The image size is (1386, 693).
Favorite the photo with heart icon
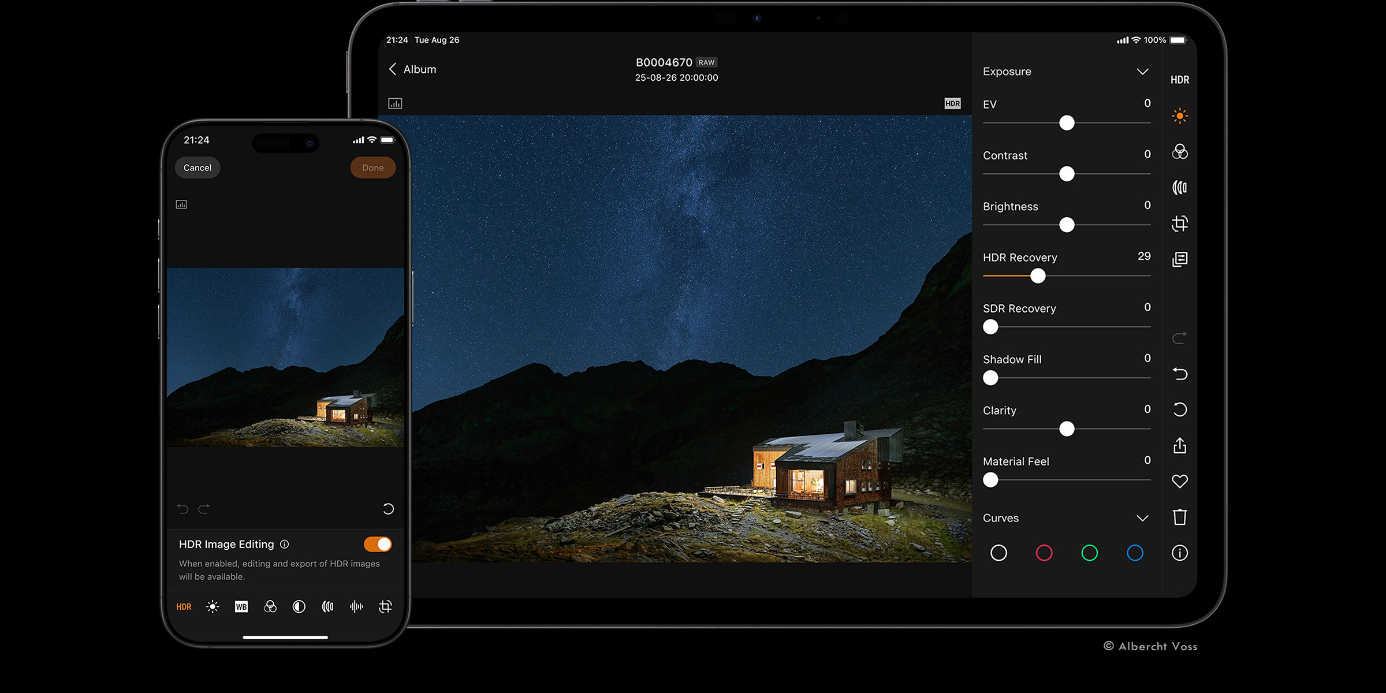(1179, 481)
